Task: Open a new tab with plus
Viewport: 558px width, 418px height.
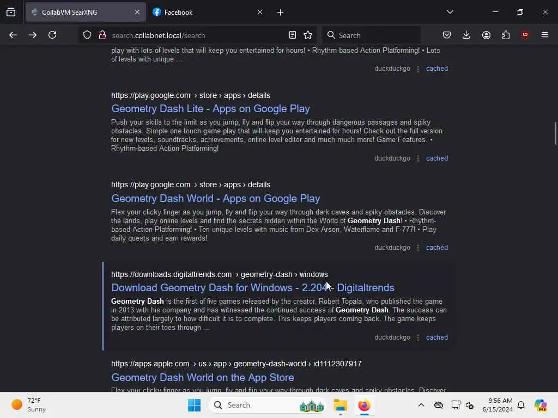Action: (x=281, y=13)
